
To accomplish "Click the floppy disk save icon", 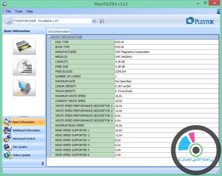I will point(102,21).
